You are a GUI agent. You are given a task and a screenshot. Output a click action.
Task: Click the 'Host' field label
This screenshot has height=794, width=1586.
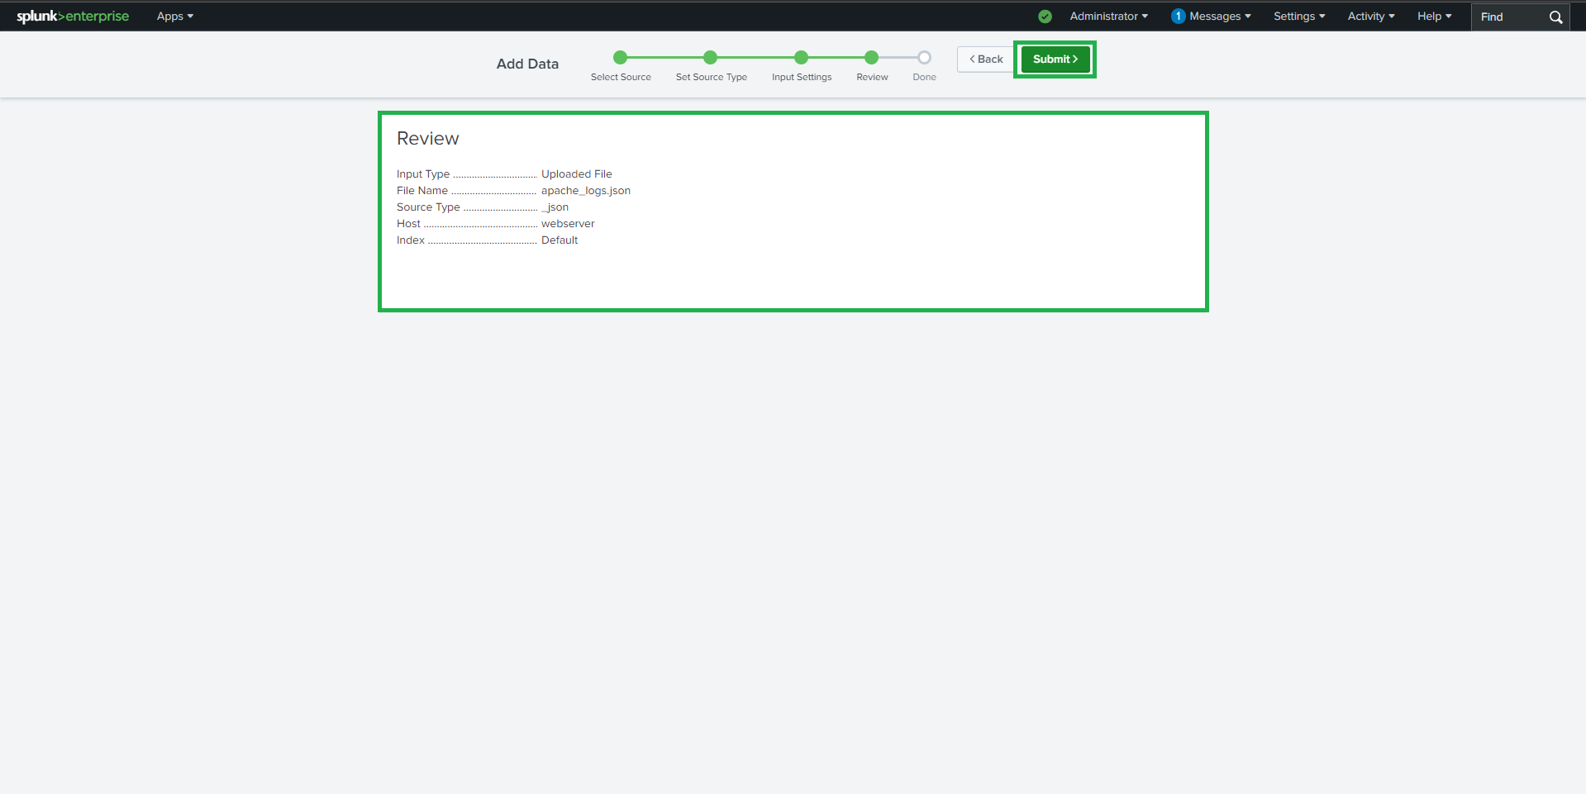pyautogui.click(x=408, y=224)
